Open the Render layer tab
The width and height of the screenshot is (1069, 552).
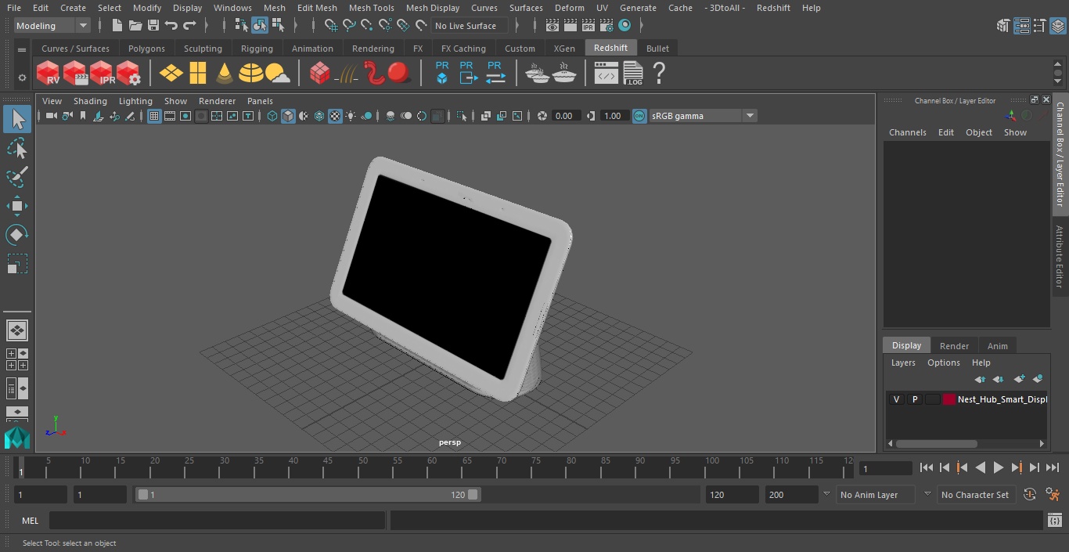(954, 346)
